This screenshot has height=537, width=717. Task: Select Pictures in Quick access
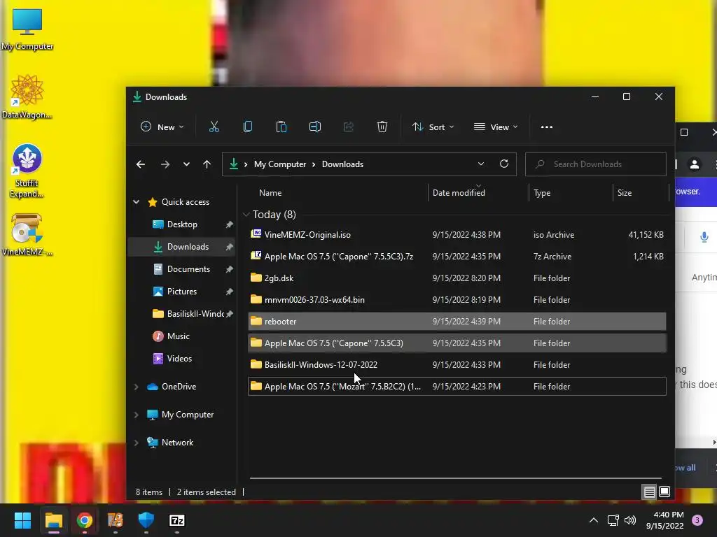tap(181, 292)
